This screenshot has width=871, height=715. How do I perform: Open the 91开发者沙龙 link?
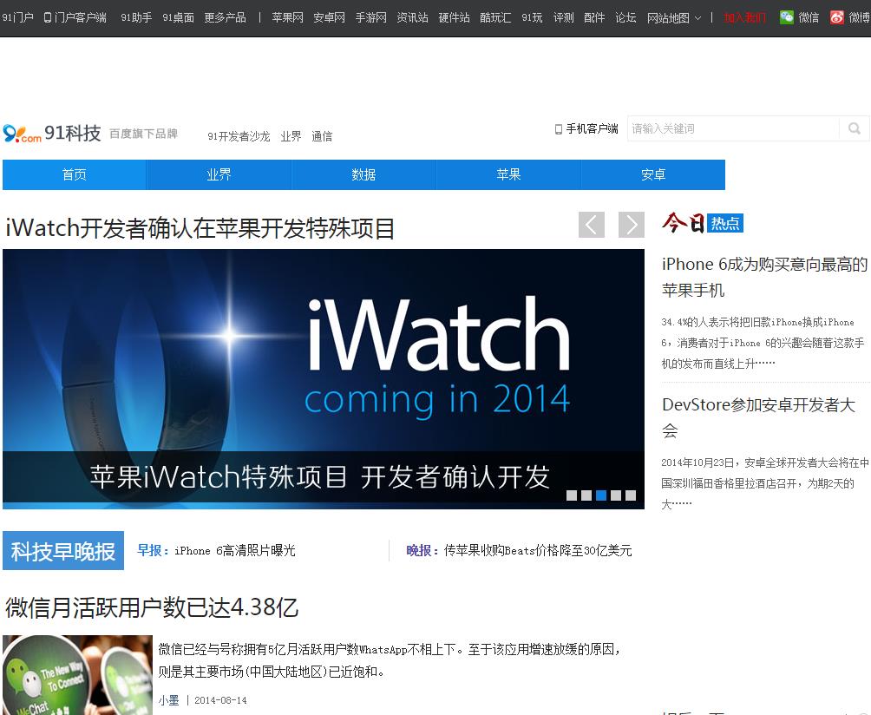[x=239, y=136]
